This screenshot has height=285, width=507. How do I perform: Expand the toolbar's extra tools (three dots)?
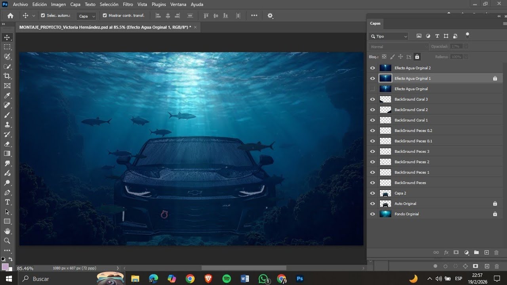click(x=7, y=250)
